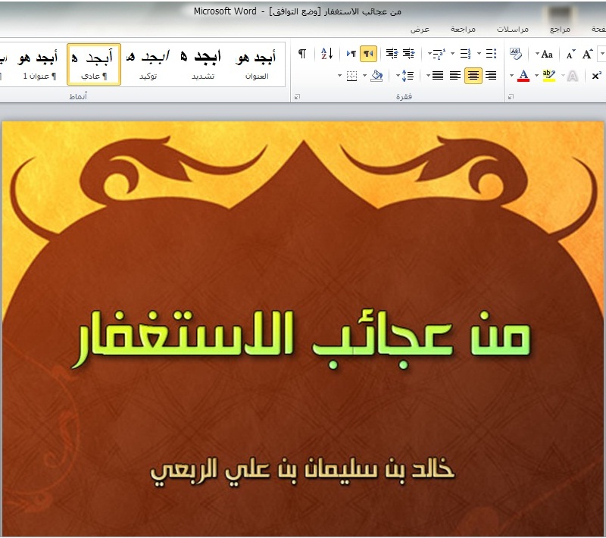
Task: Sort text with the A-Z sort icon
Action: [326, 54]
